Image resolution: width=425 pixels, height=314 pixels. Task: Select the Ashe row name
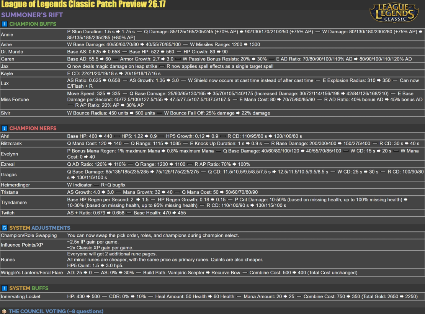[6, 44]
